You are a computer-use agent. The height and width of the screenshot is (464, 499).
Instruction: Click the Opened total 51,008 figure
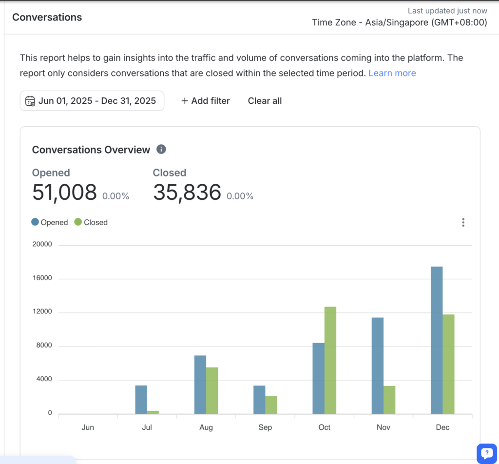[x=64, y=193]
